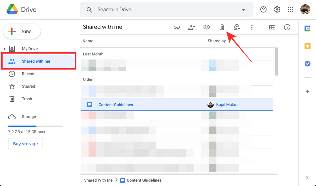Click Content Guidelines breadcrumb at bottom

click(144, 180)
